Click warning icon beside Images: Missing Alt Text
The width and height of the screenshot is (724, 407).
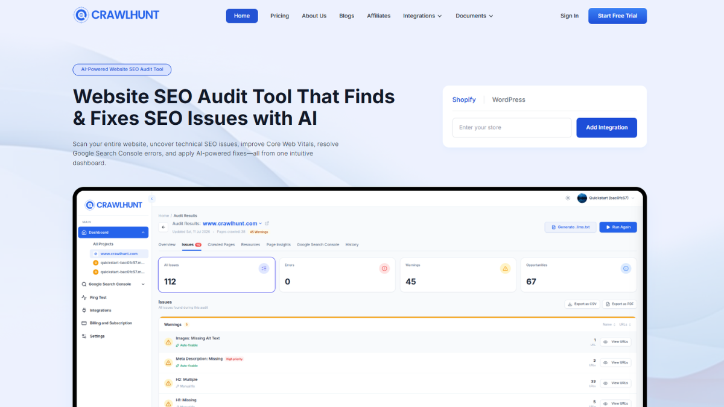click(x=168, y=342)
